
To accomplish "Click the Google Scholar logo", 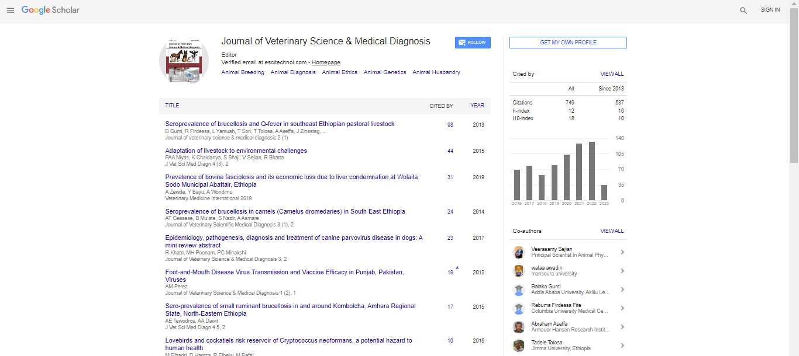I will click(x=50, y=10).
